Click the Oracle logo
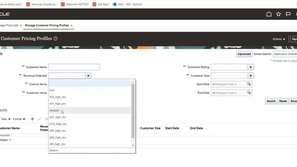 [x=5, y=14]
